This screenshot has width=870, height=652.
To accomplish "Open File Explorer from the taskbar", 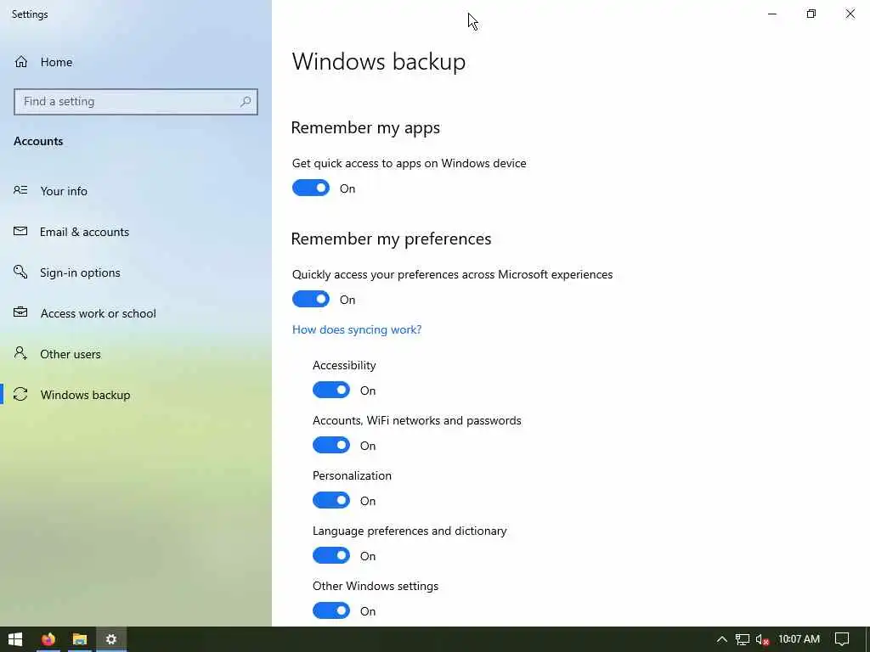I will pyautogui.click(x=80, y=639).
